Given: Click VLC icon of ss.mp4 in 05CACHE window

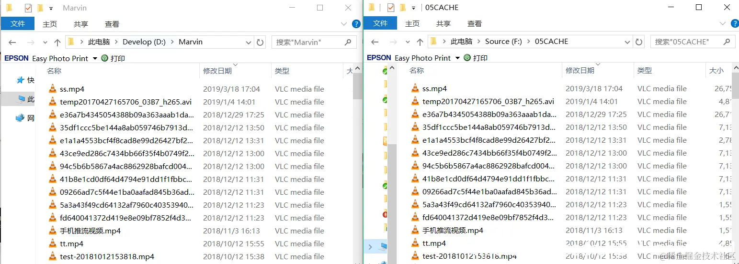Looking at the screenshot, I should (x=415, y=88).
